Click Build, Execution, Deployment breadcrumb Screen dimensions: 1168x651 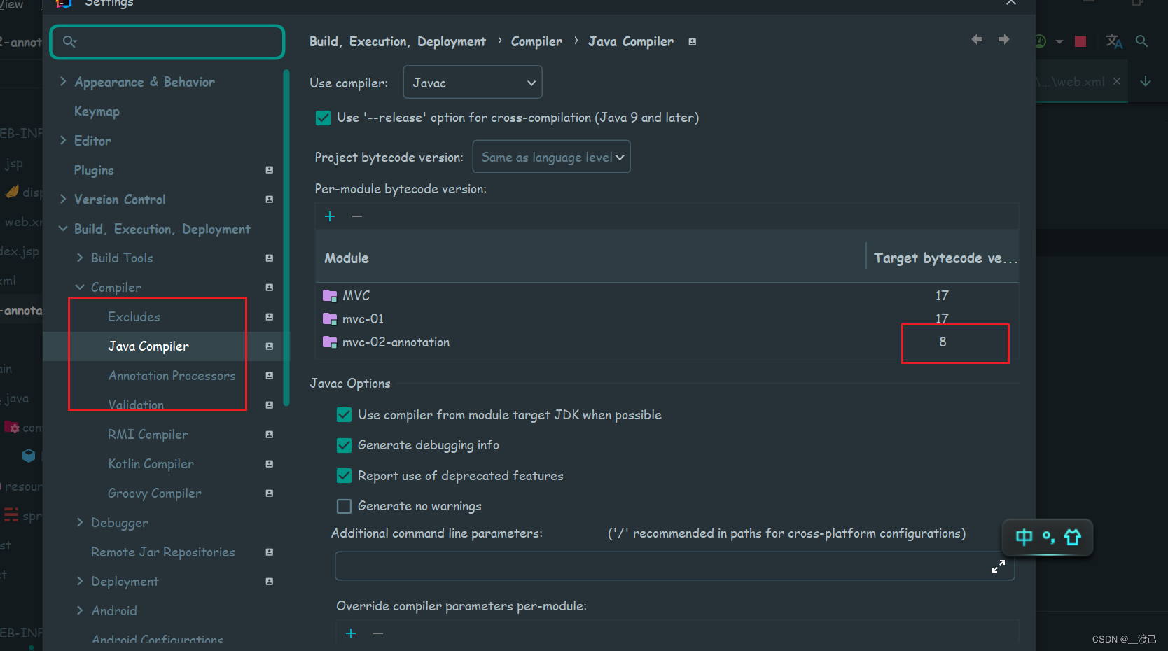coord(397,42)
